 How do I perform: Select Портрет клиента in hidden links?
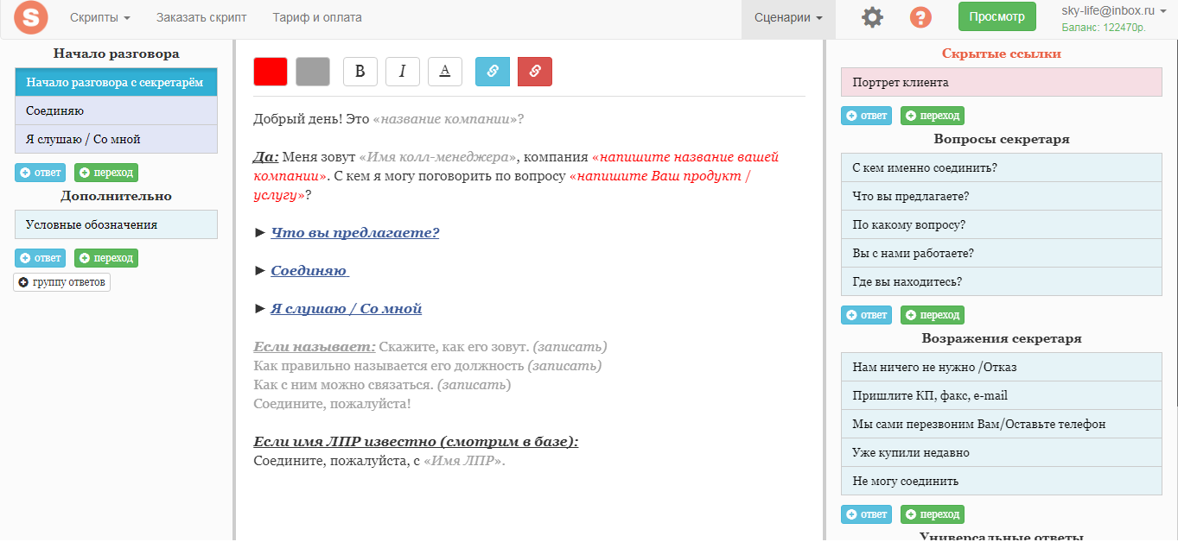(x=1001, y=83)
